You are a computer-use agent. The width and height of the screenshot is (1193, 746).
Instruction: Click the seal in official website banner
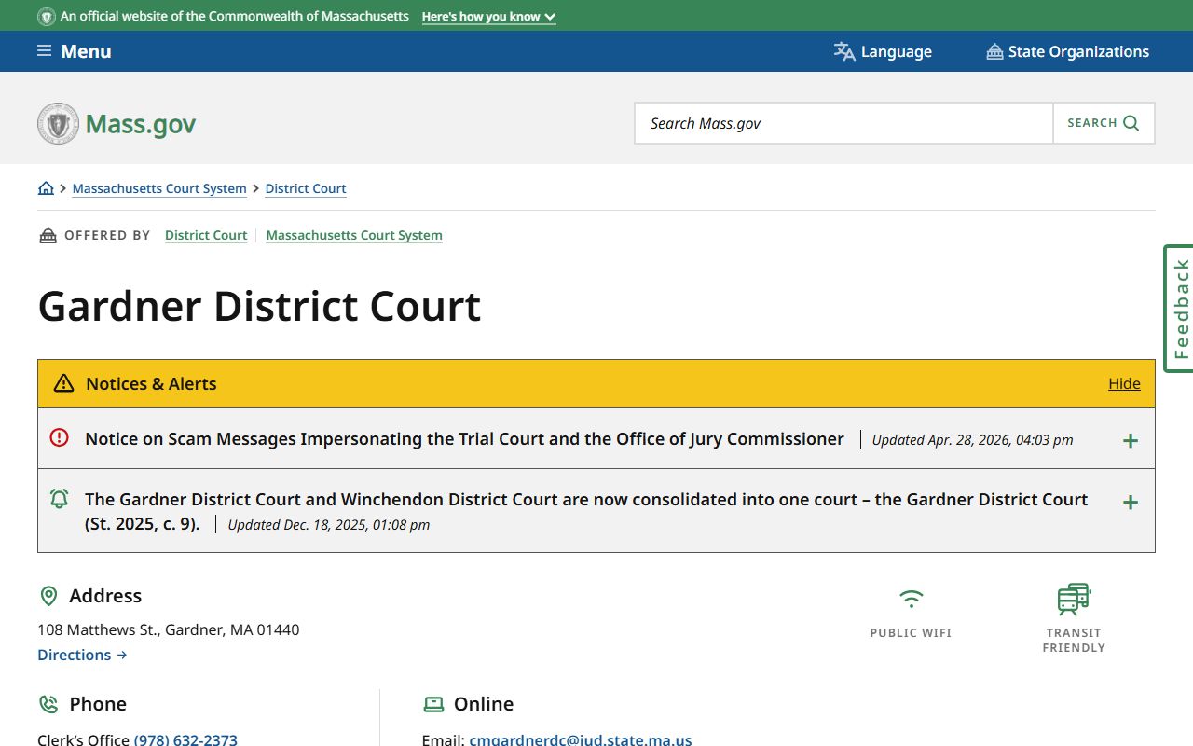(46, 17)
